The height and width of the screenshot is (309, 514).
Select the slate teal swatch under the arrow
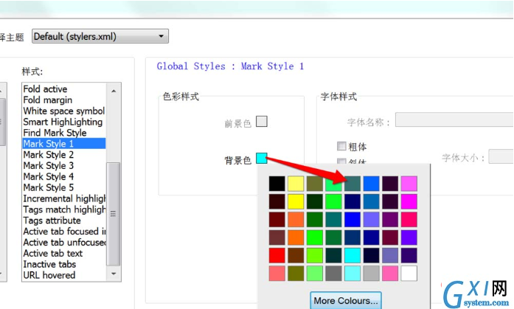point(352,184)
